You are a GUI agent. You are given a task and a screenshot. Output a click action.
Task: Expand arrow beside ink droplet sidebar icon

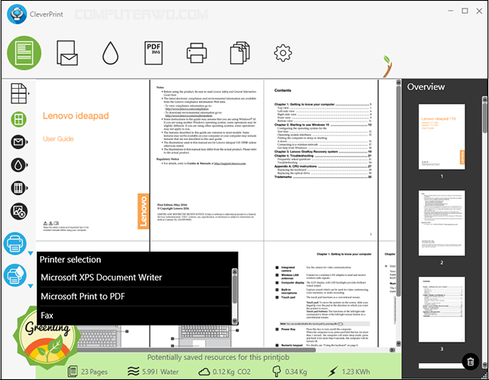point(28,165)
